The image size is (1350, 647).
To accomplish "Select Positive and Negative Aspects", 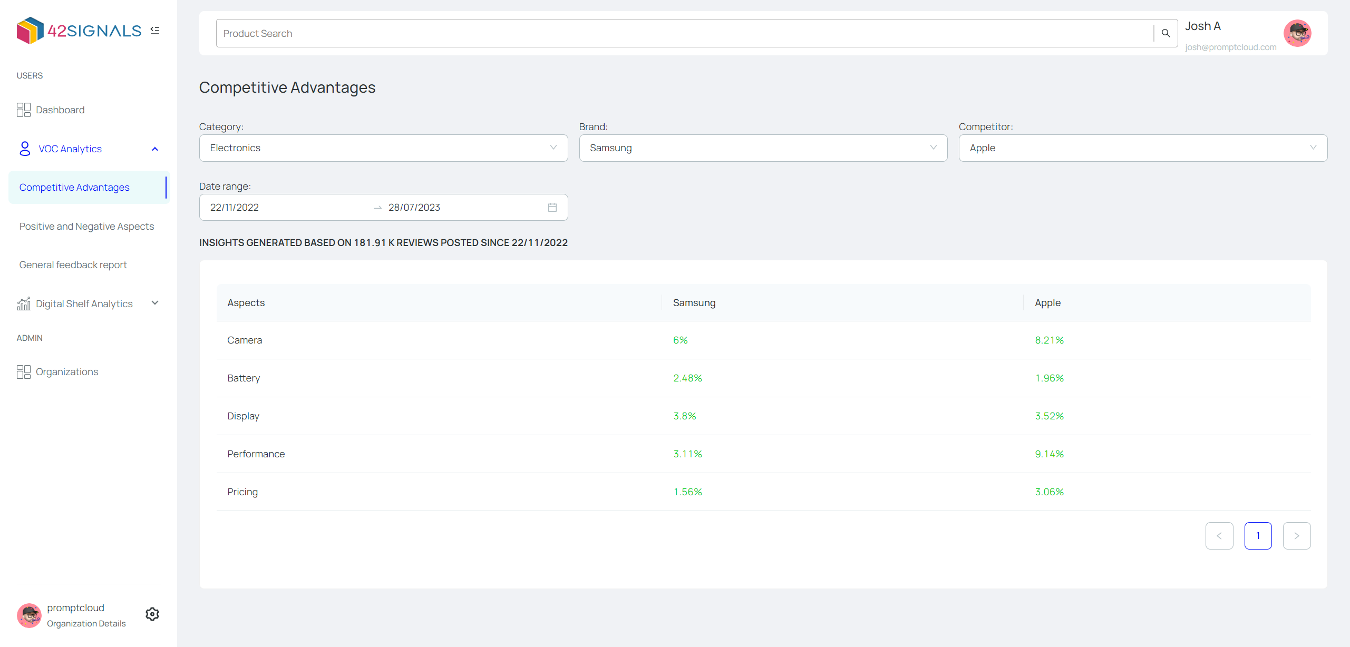I will point(86,226).
